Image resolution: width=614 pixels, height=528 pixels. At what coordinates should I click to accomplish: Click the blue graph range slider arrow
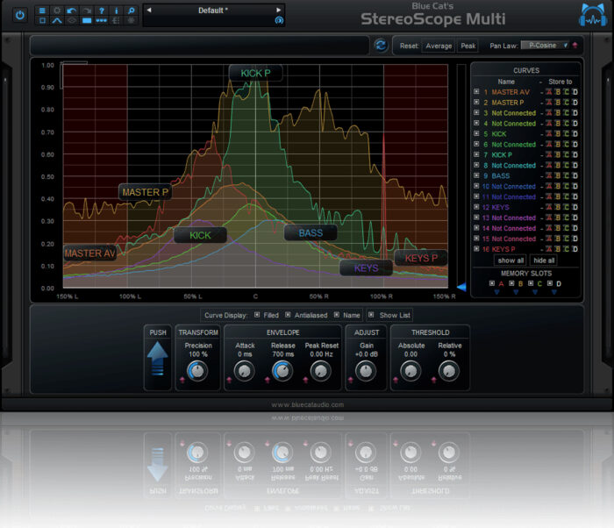coord(461,287)
